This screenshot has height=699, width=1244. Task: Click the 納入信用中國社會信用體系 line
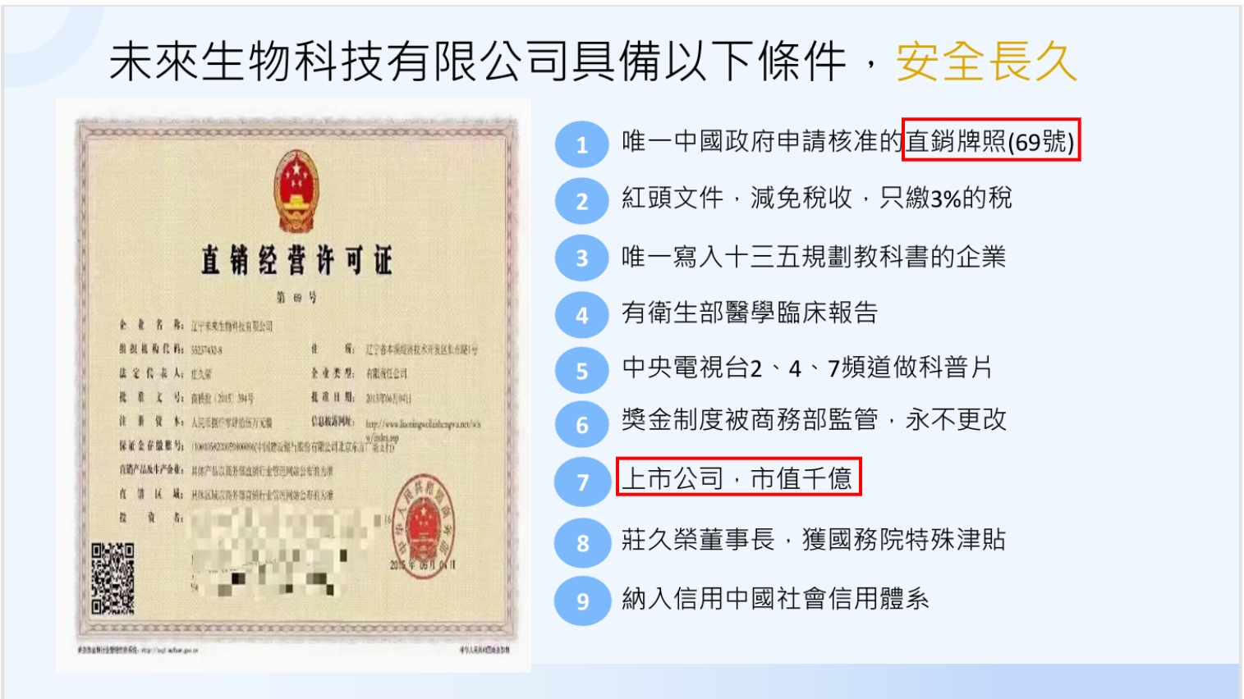pos(775,598)
